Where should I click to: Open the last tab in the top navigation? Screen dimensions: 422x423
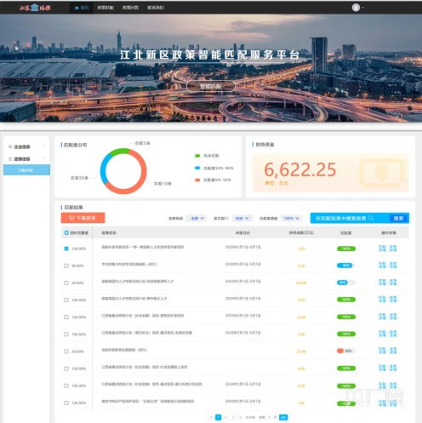[x=156, y=8]
